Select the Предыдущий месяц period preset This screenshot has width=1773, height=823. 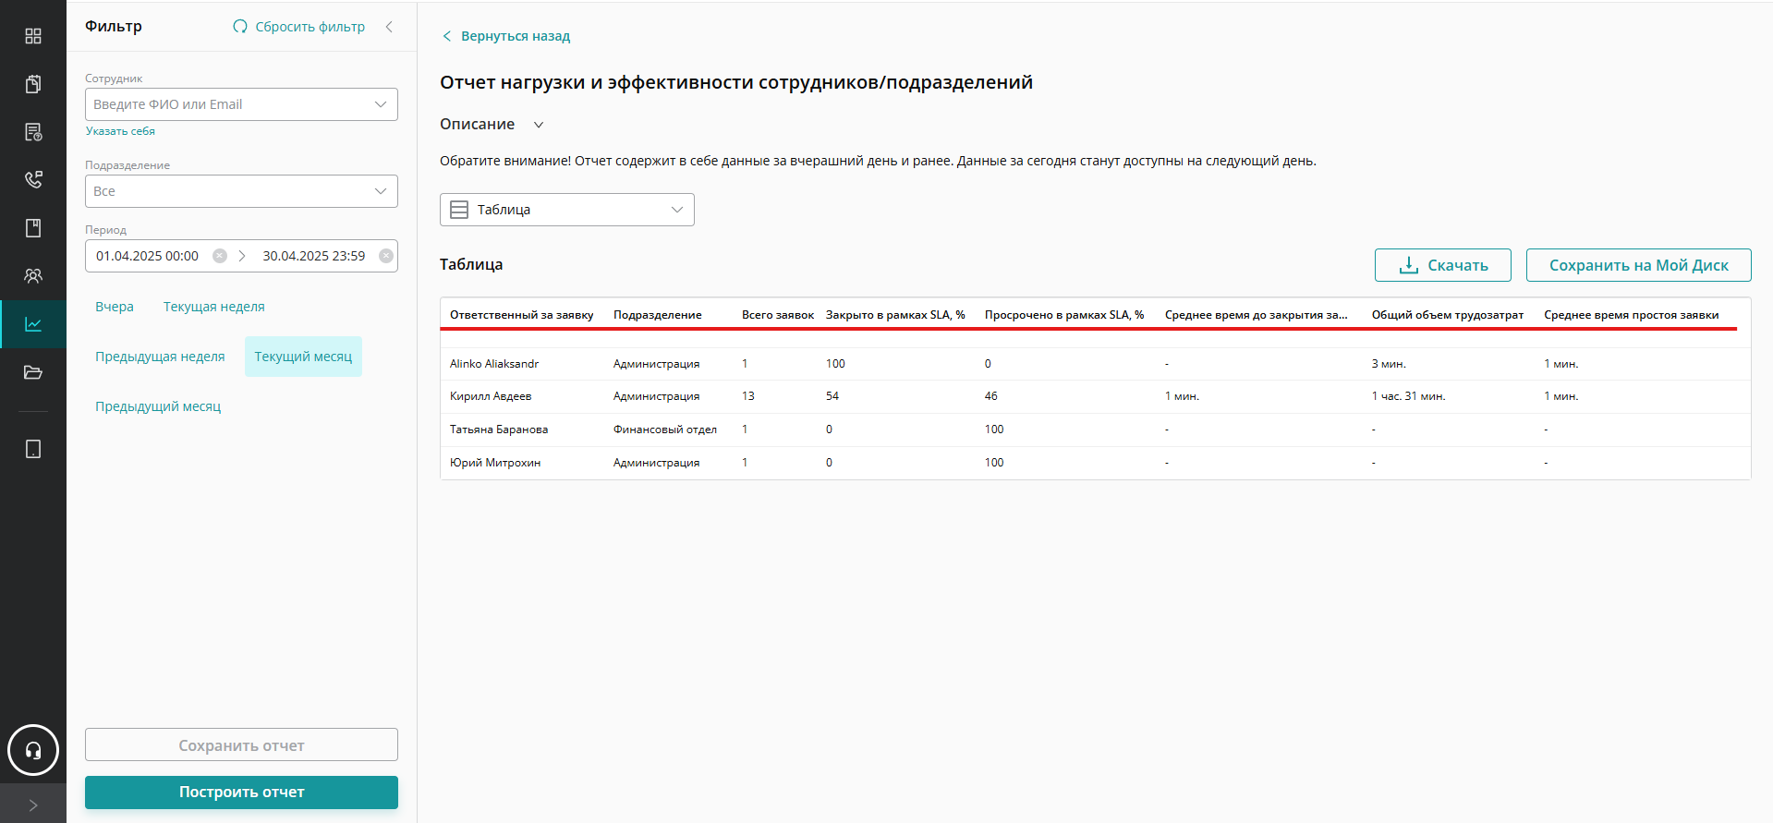[158, 406]
